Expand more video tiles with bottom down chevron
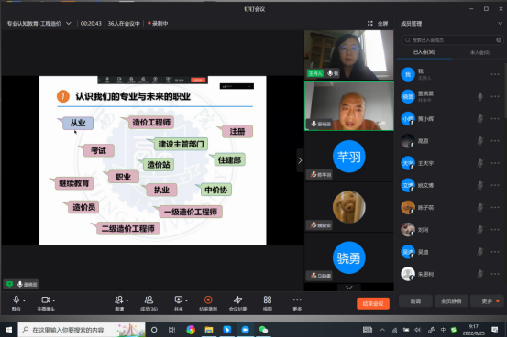Image resolution: width=507 pixels, height=338 pixels. (x=349, y=288)
